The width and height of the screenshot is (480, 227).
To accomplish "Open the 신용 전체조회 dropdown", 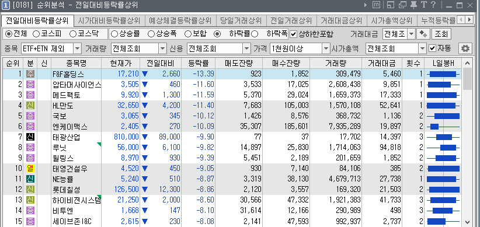I will (247, 48).
